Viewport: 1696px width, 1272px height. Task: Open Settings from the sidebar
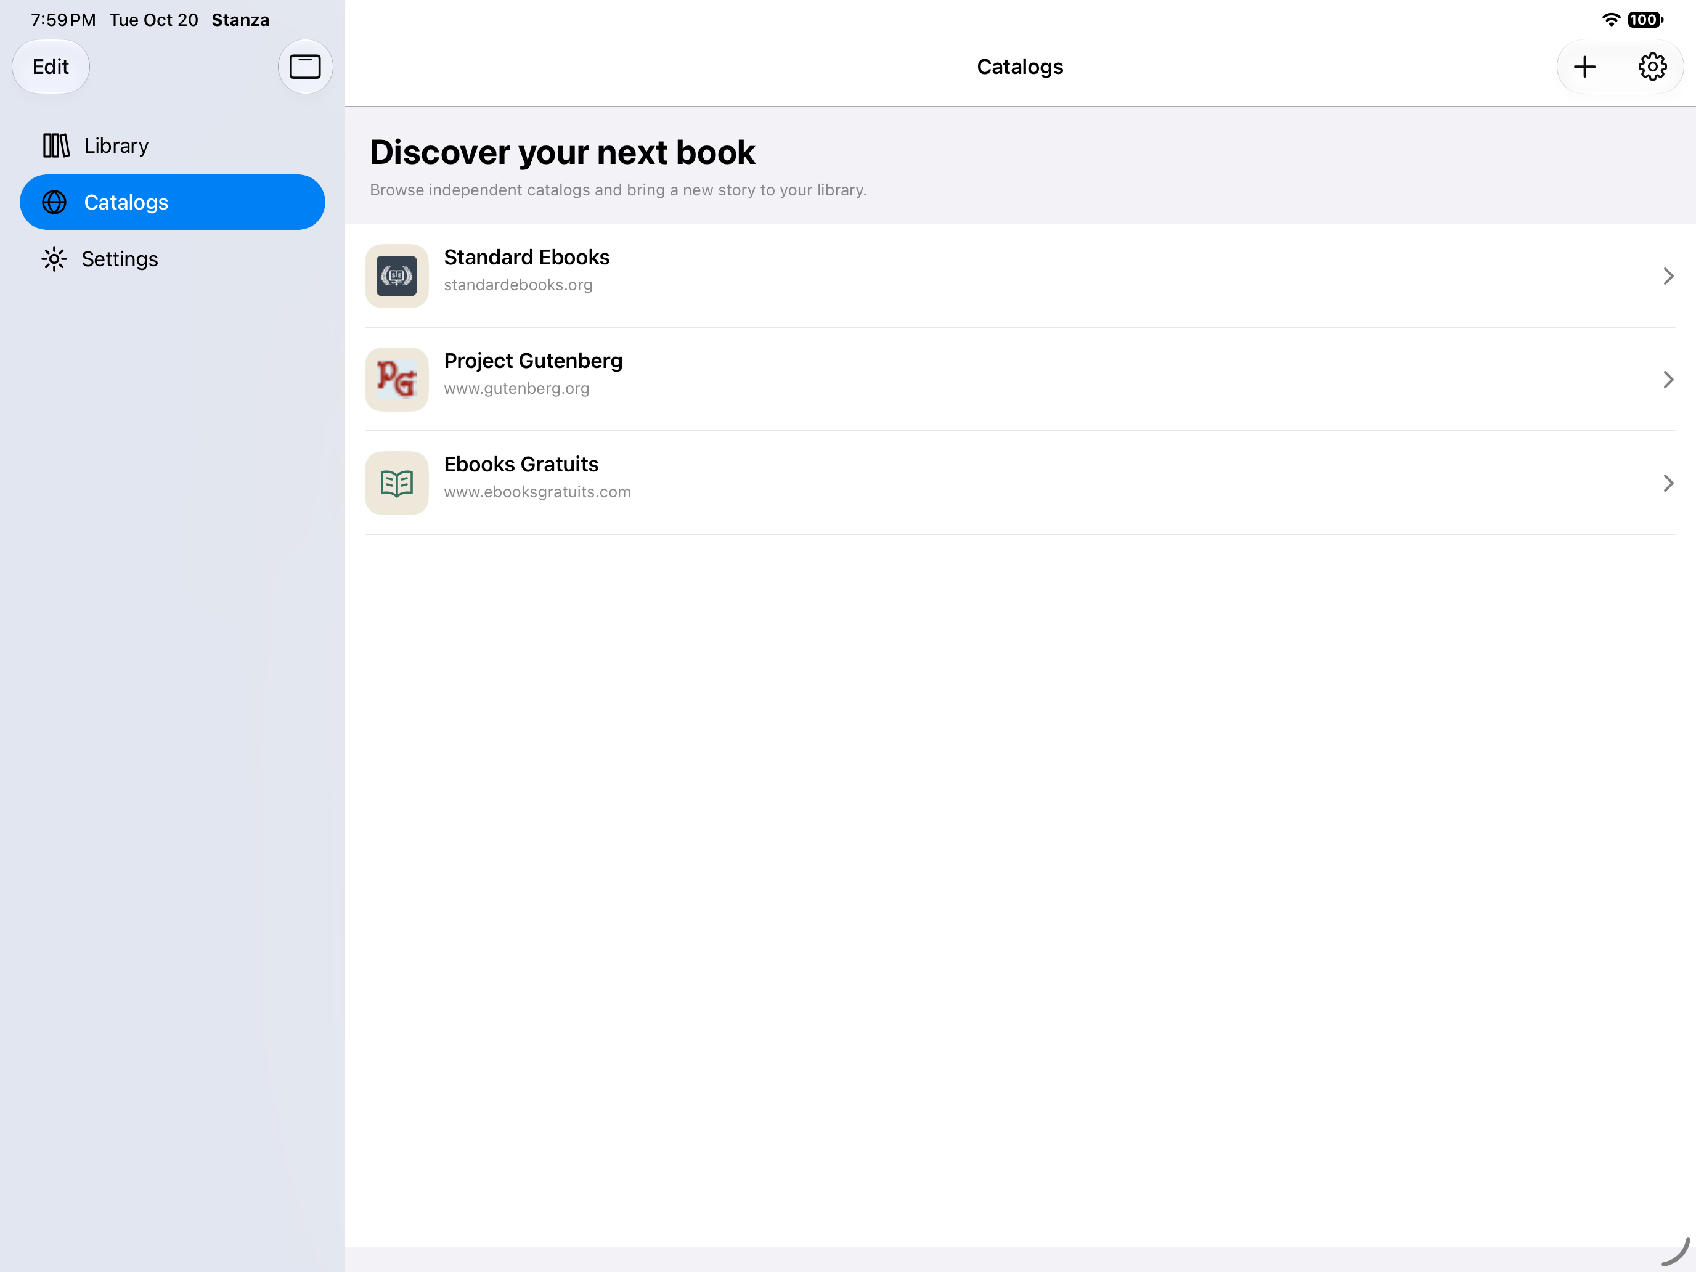[x=173, y=259]
